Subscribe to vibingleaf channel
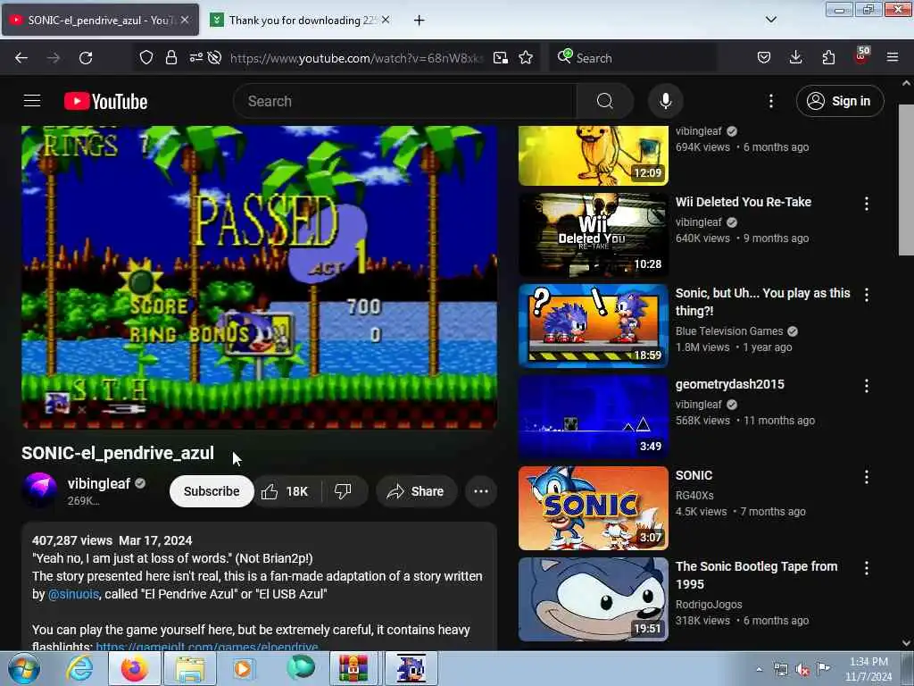The image size is (914, 686). [212, 491]
